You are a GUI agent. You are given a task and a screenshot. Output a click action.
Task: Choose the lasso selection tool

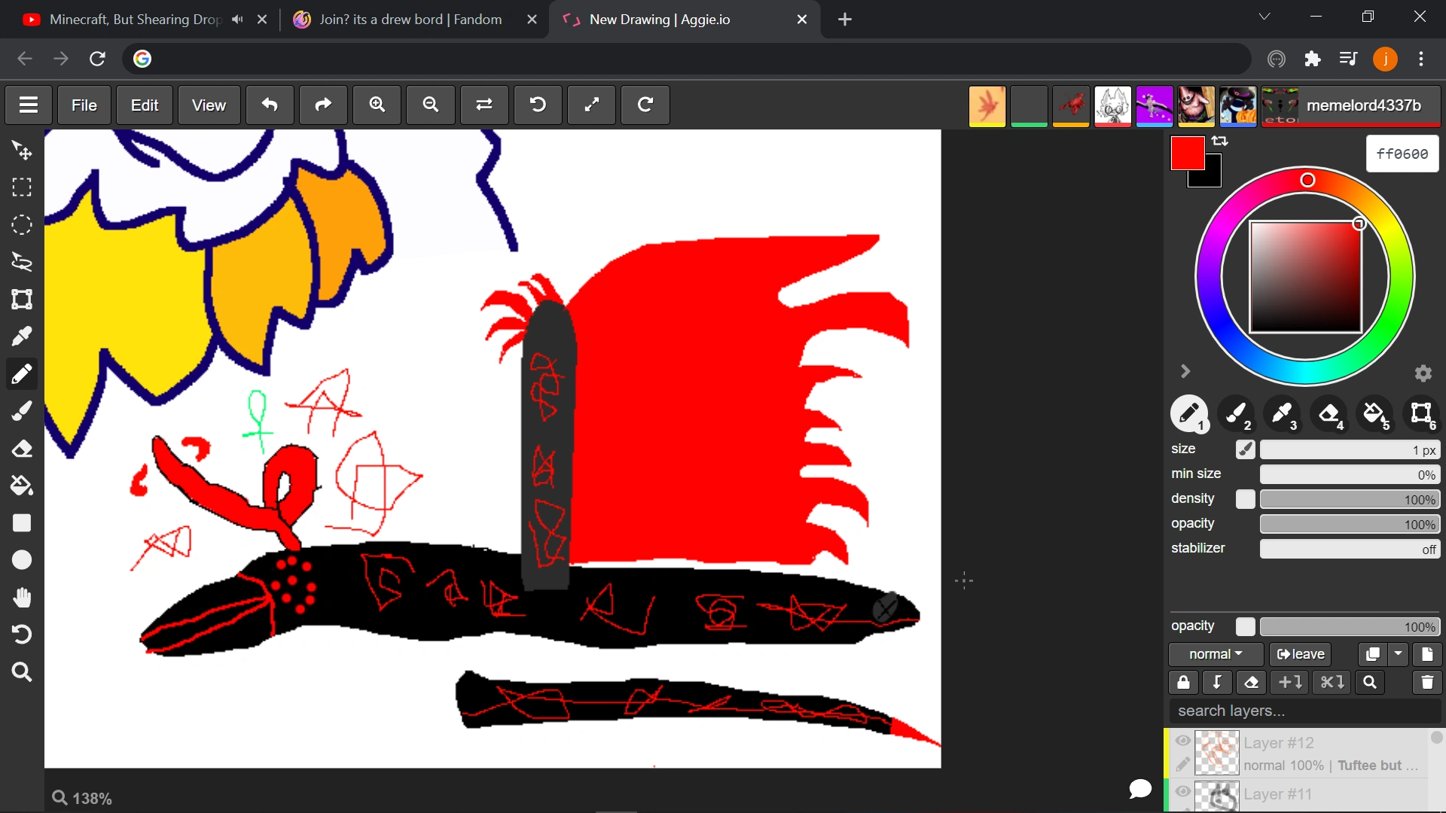22,262
